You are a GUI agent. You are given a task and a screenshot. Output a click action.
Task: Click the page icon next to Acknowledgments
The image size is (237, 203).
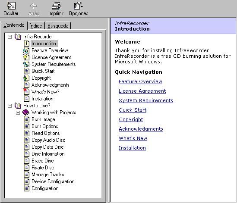[27, 85]
